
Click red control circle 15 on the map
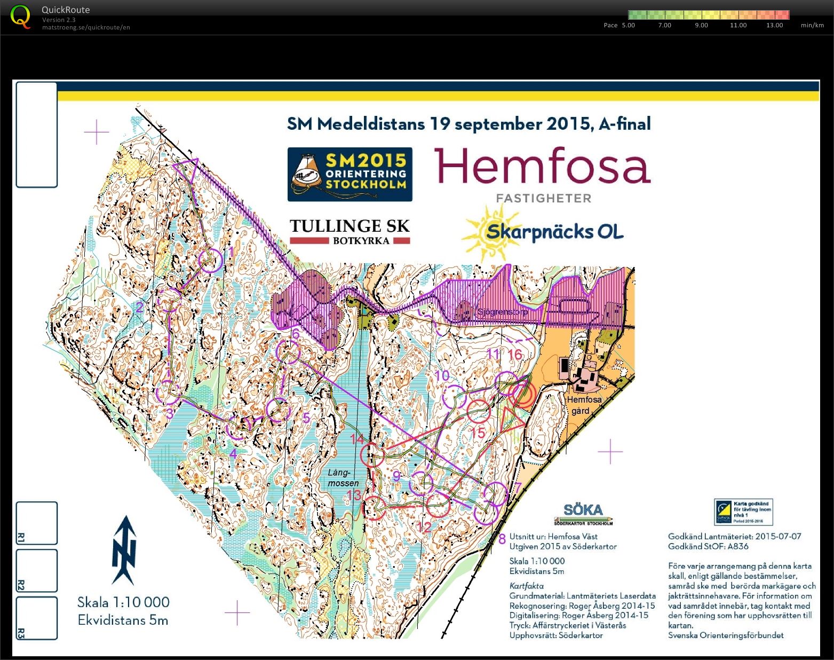pyautogui.click(x=478, y=411)
